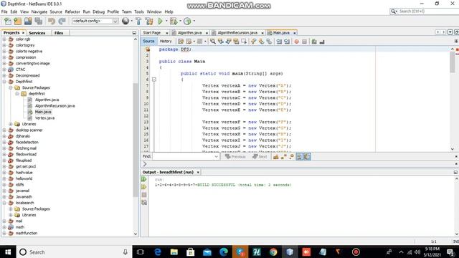Open the Debug Project dropdown arrow
This screenshot has width=459, height=258.
coord(180,21)
